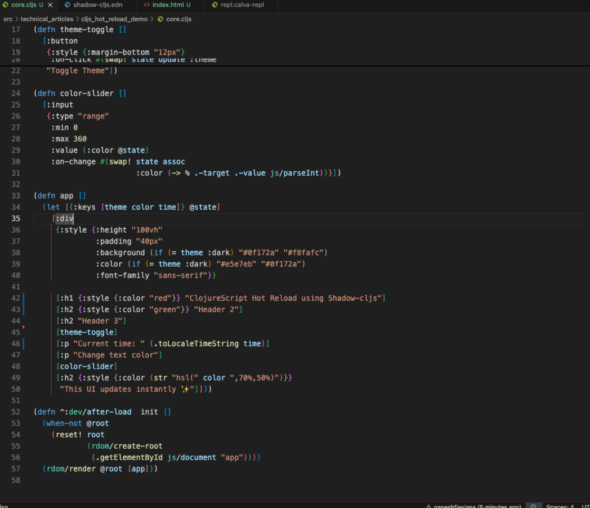Click the blue change marker beside line 42
The height and width of the screenshot is (508, 590).
[23, 298]
